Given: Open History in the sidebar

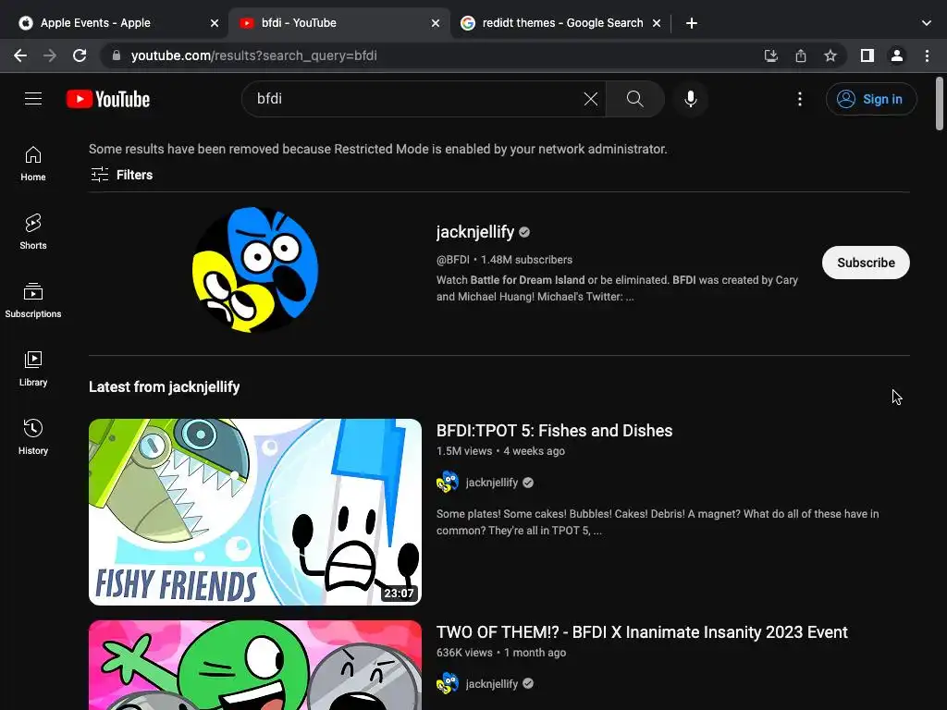Looking at the screenshot, I should [33, 436].
